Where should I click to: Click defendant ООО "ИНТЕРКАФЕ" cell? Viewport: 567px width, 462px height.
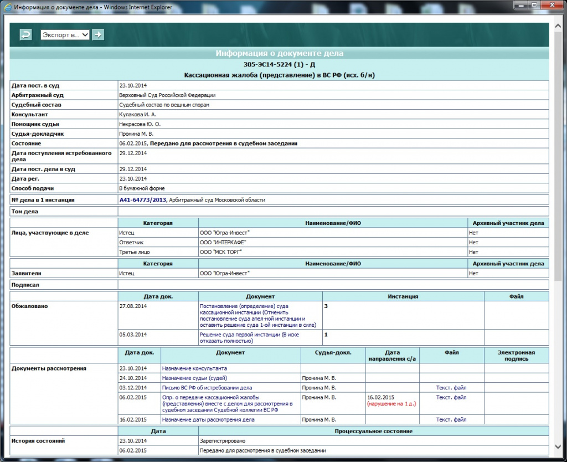pos(333,243)
